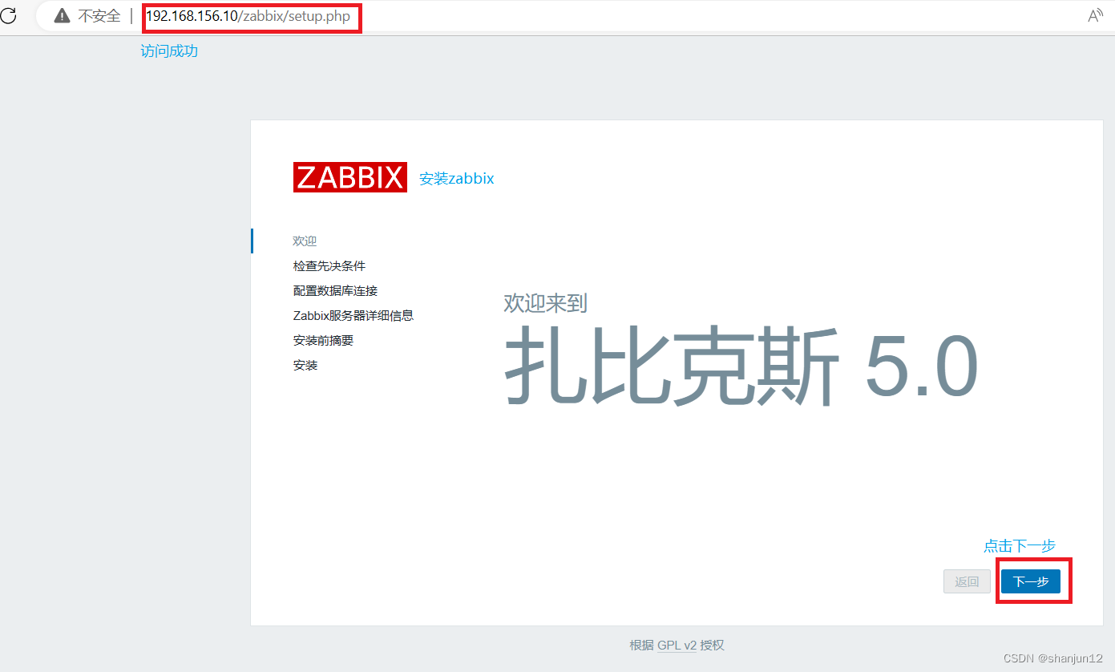Image resolution: width=1115 pixels, height=672 pixels.
Task: Click the 下一步 button
Action: coord(1031,581)
